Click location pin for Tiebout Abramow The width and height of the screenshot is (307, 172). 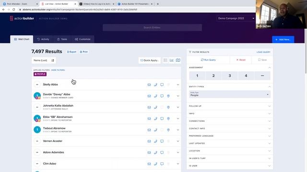pyautogui.click(x=168, y=130)
